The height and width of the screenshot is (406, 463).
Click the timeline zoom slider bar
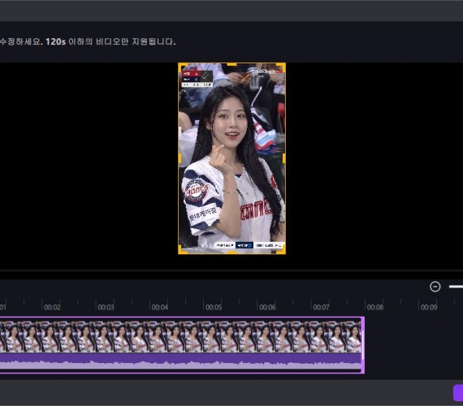(x=456, y=287)
